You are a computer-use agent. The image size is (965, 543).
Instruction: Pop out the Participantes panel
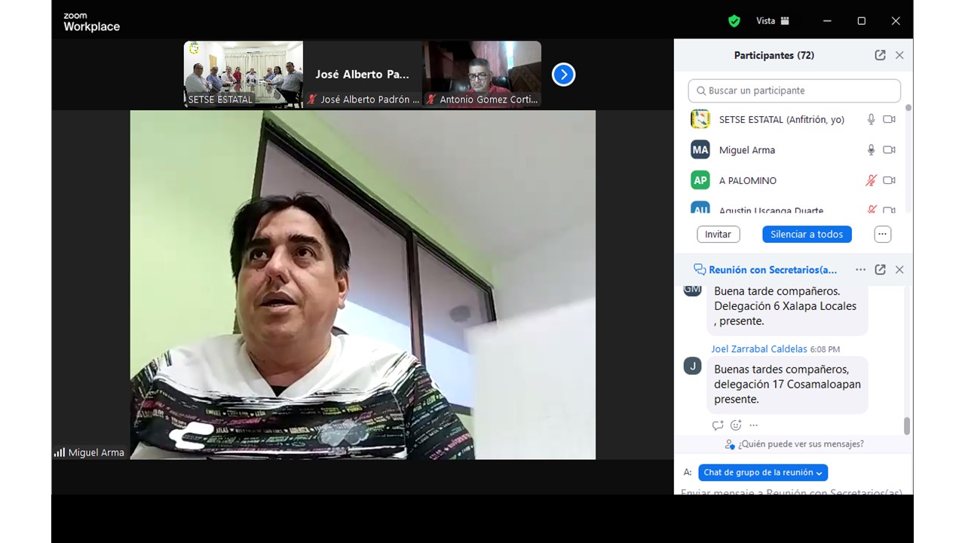(x=880, y=55)
